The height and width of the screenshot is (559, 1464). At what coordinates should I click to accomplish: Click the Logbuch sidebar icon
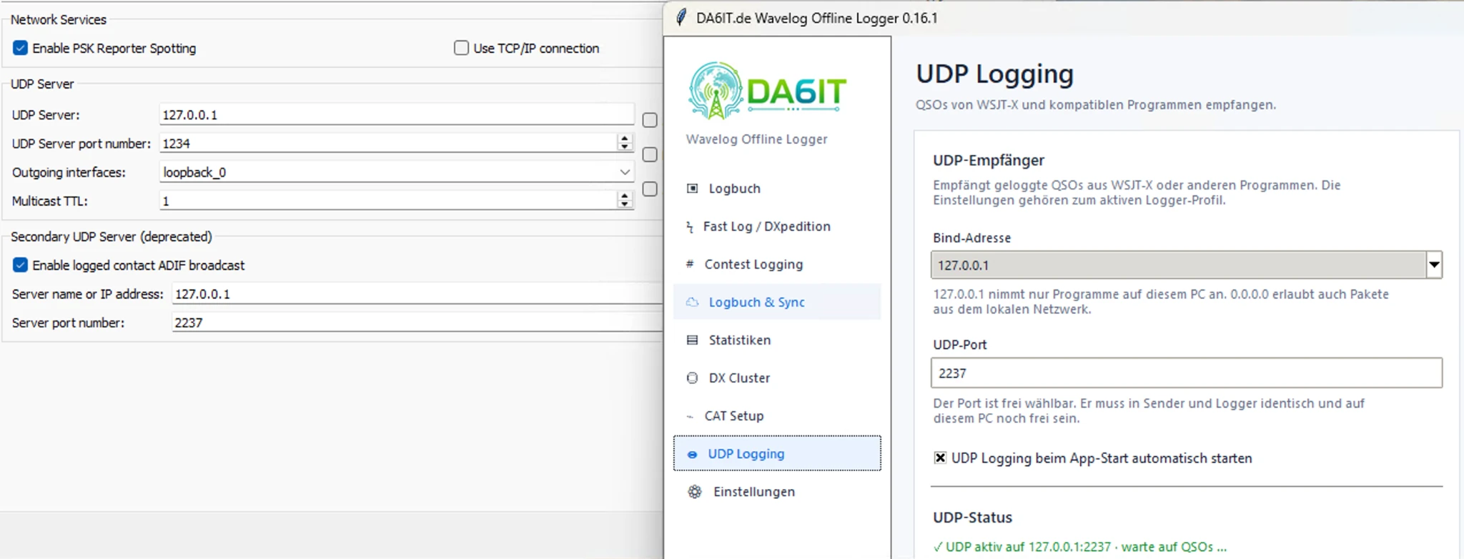point(692,189)
